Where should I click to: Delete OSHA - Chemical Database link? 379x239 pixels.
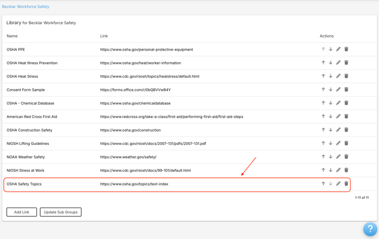click(346, 103)
